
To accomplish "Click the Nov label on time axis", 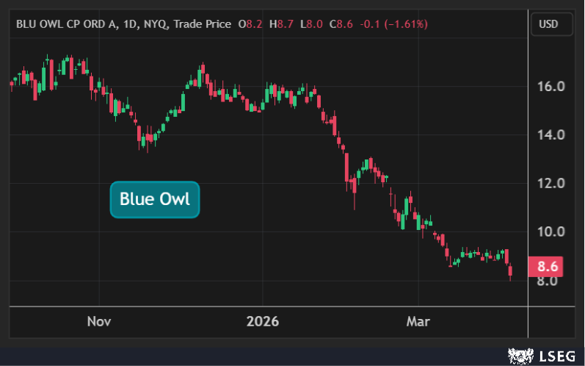I will [98, 322].
